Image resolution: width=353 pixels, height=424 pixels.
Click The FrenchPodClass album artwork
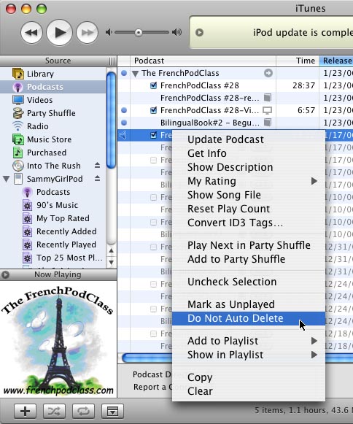pyautogui.click(x=58, y=339)
